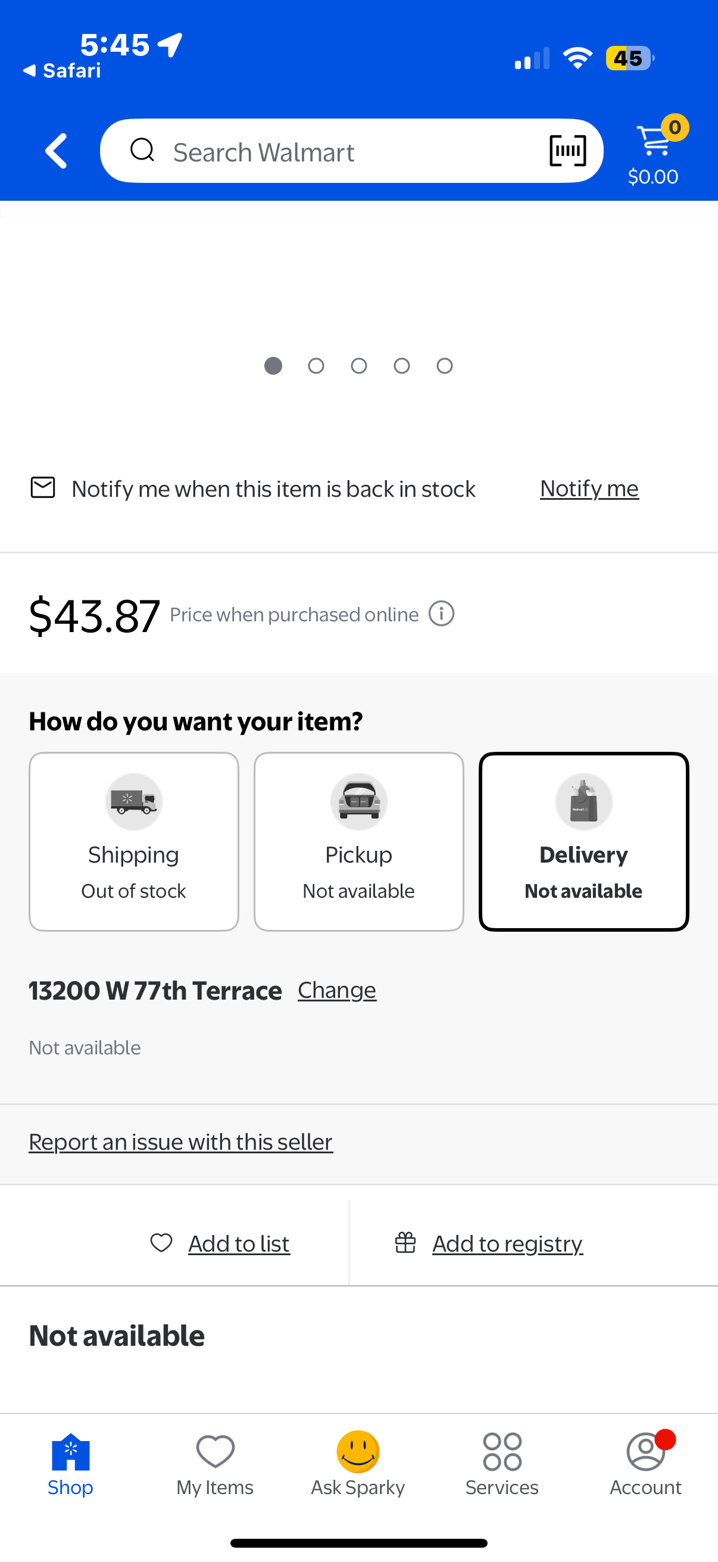Viewport: 718px width, 1562px height.
Task: Open the Services tab
Action: tap(502, 1463)
